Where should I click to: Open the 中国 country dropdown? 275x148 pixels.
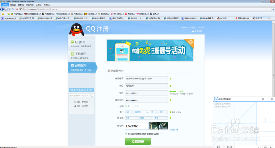132,118
